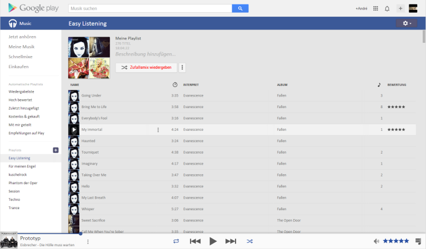Sort the list by NAME column

pyautogui.click(x=75, y=85)
